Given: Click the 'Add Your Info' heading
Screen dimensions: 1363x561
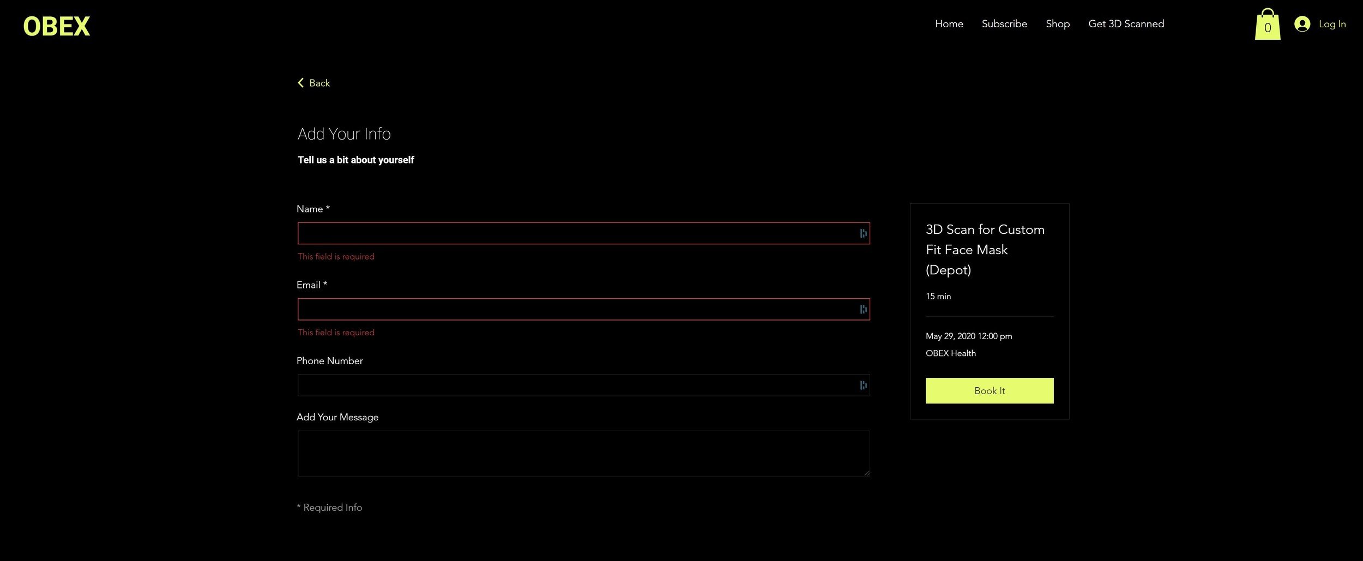Looking at the screenshot, I should coord(344,134).
